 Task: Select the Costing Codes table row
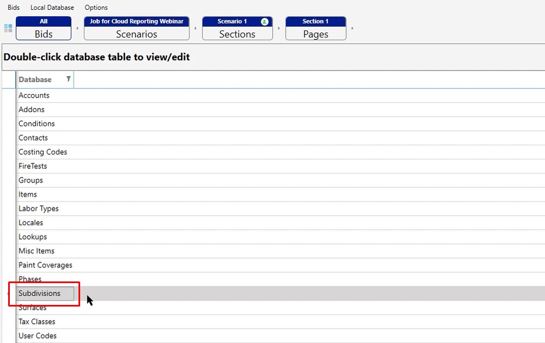click(x=43, y=152)
